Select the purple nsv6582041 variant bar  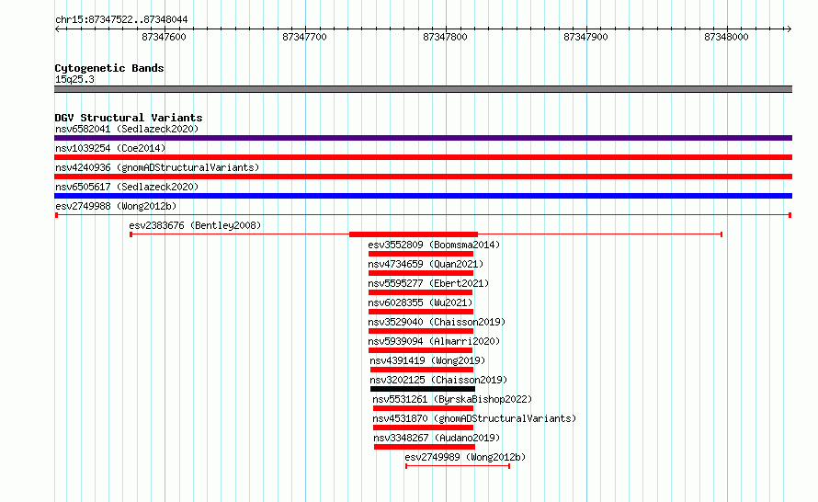423,138
